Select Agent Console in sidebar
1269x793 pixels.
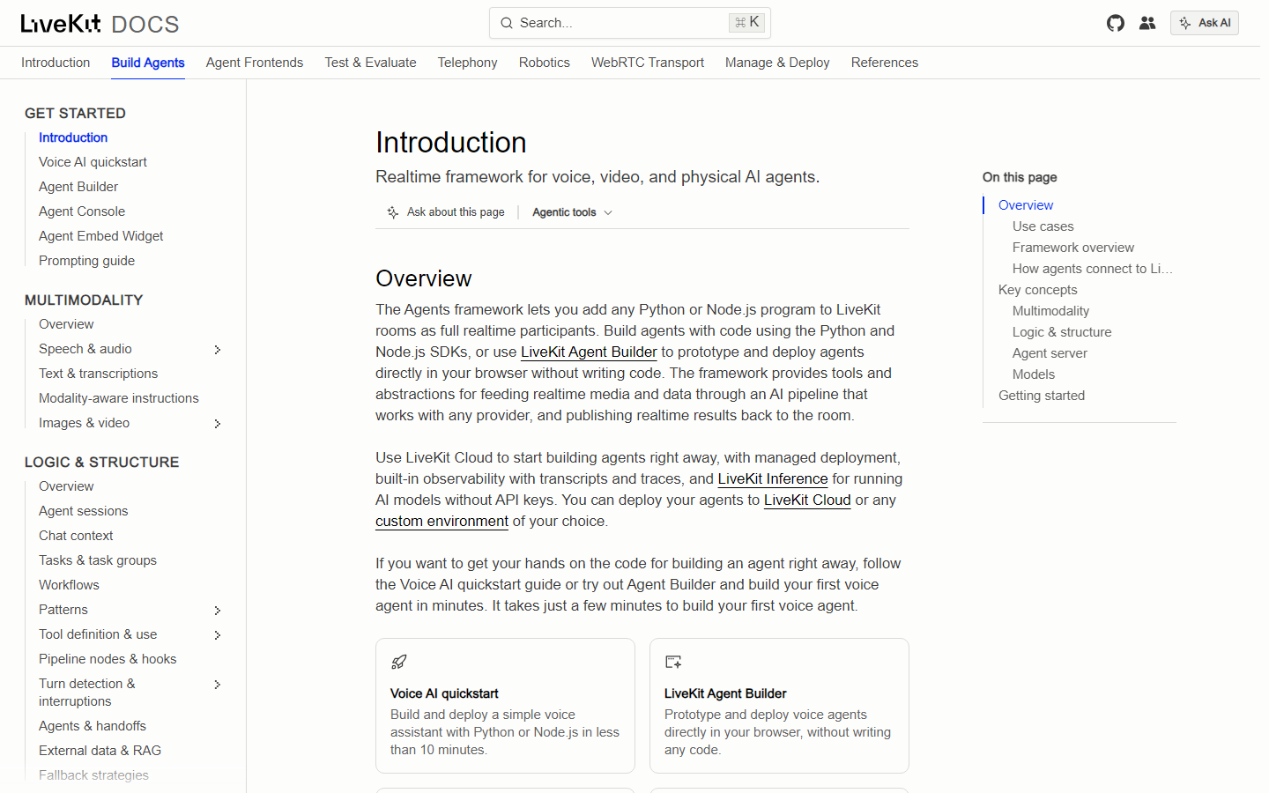coord(82,211)
